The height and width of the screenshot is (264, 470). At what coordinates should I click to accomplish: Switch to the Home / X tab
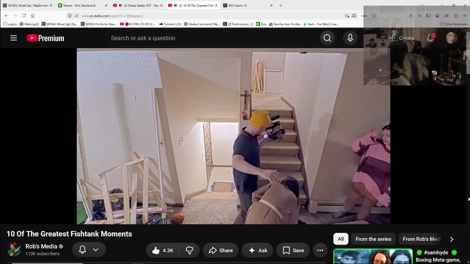click(x=248, y=5)
